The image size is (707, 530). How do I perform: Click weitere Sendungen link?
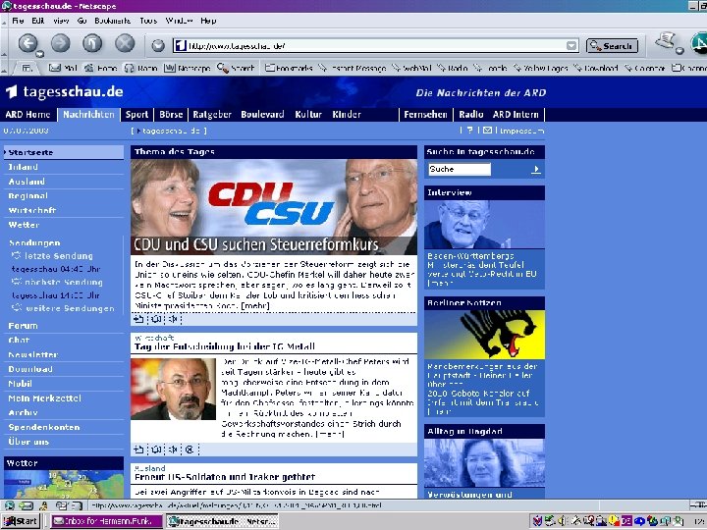coord(70,308)
